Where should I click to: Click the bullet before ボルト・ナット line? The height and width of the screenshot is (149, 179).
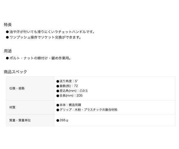(7, 58)
